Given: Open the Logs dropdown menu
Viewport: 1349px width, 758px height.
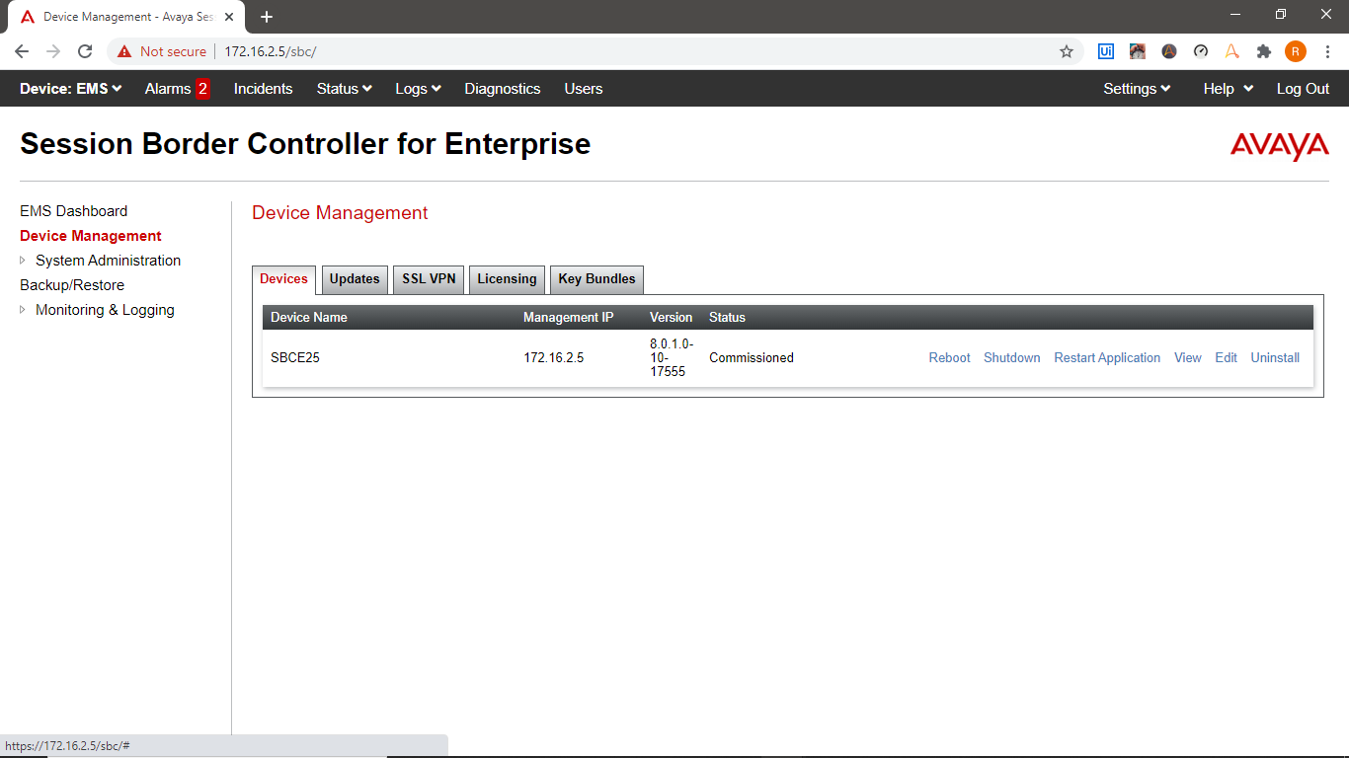Looking at the screenshot, I should pyautogui.click(x=418, y=89).
